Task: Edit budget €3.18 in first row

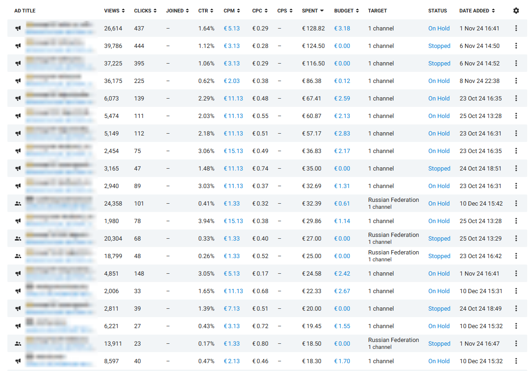Action: click(x=342, y=29)
